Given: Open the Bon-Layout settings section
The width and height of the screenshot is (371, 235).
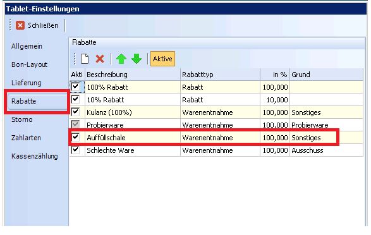Looking at the screenshot, I should (x=29, y=64).
